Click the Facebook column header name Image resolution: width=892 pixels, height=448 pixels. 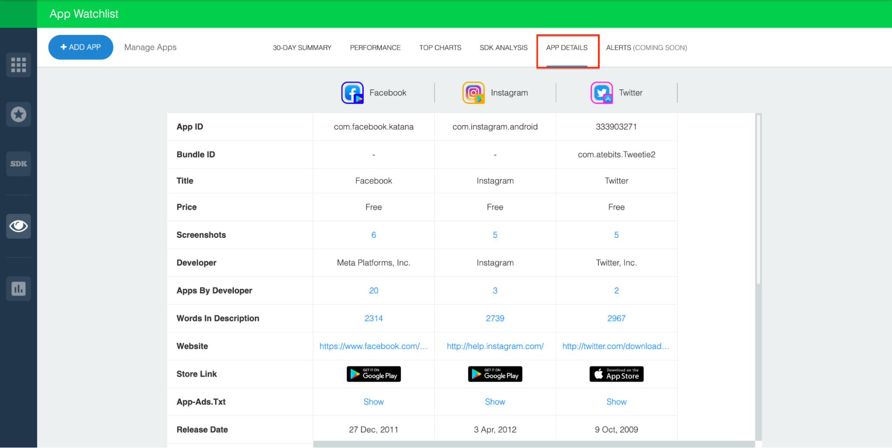coord(388,93)
